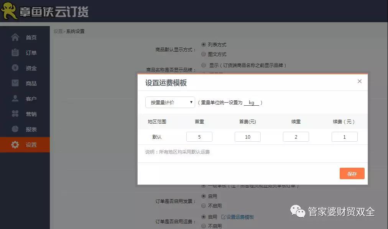Click the 保存 button
This screenshot has height=229, width=388.
pyautogui.click(x=352, y=173)
